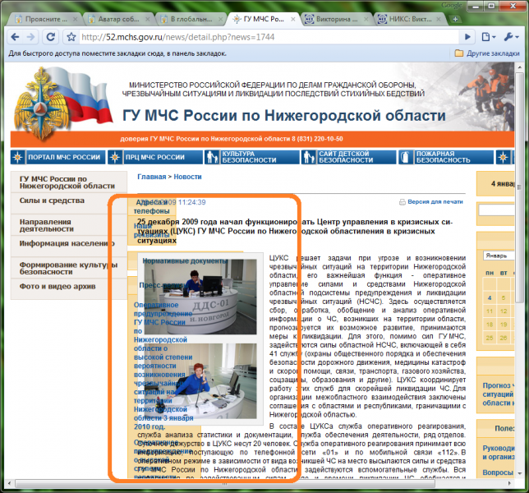Click the vertical scrollbar down arrow
529x493 pixels.
pos(519,473)
